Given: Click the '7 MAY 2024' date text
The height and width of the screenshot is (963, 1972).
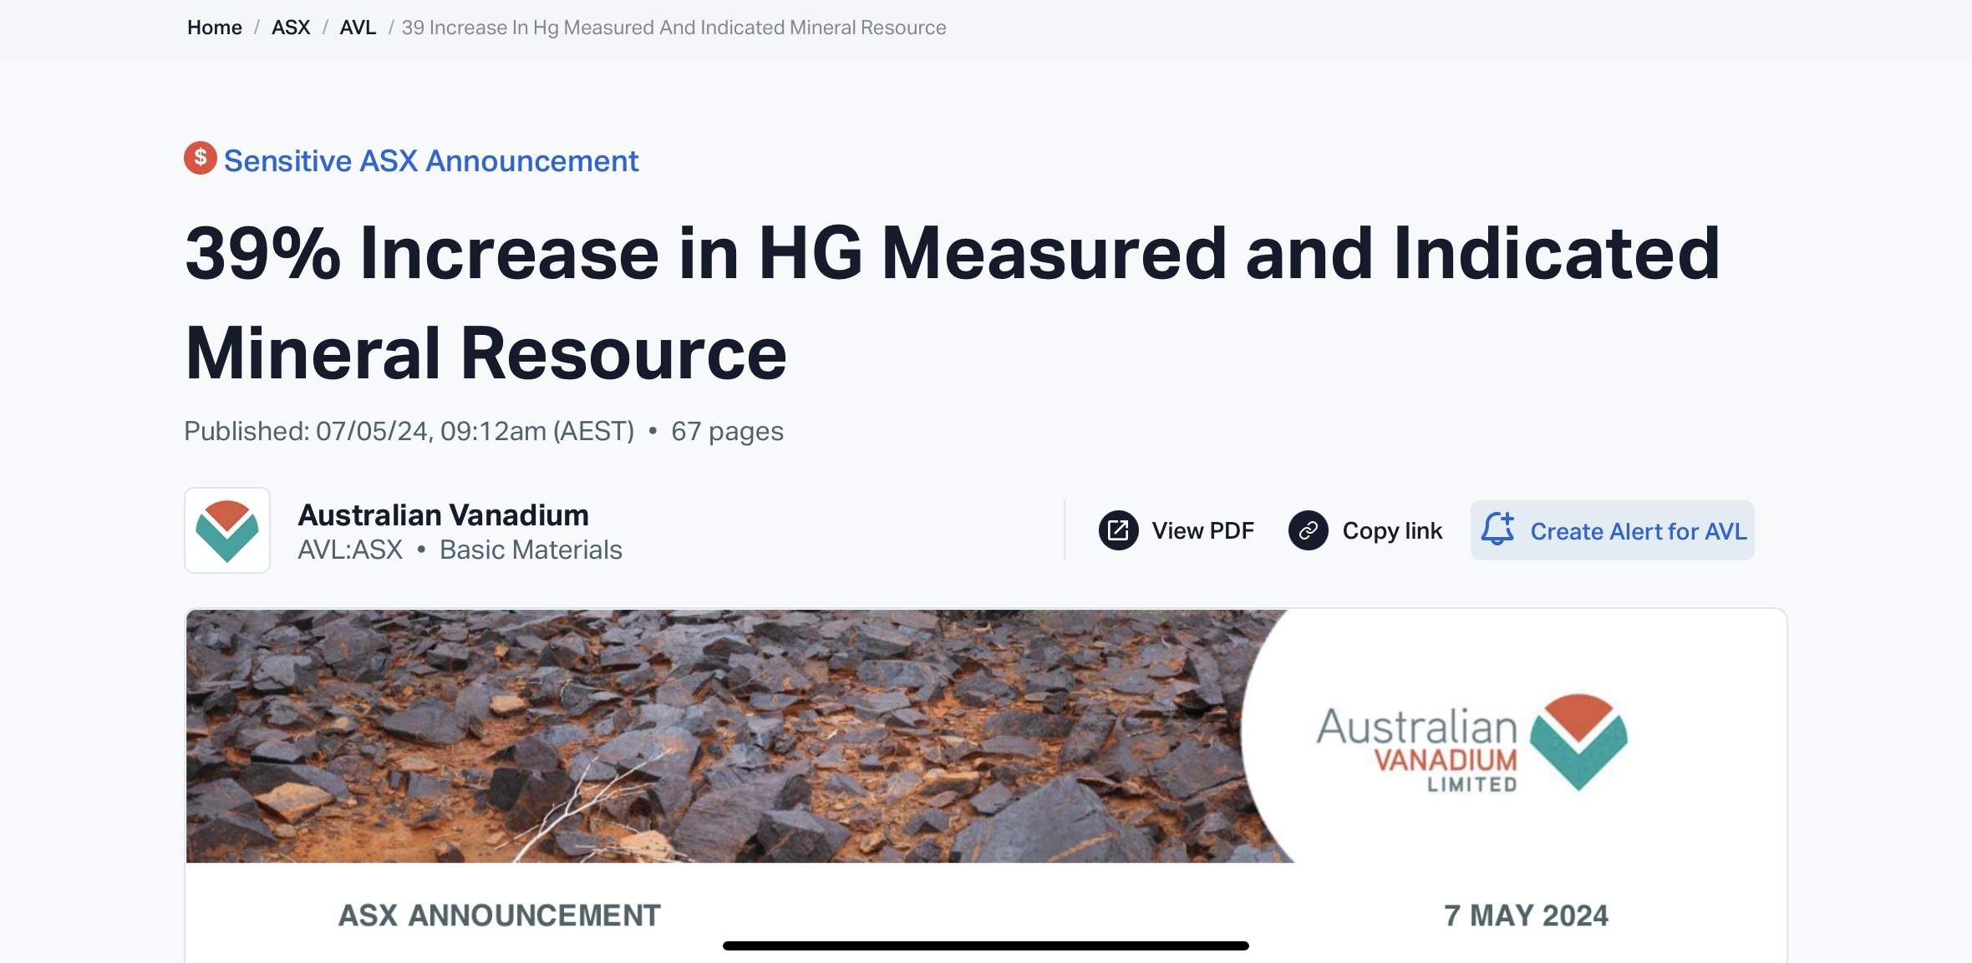Looking at the screenshot, I should 1526,915.
